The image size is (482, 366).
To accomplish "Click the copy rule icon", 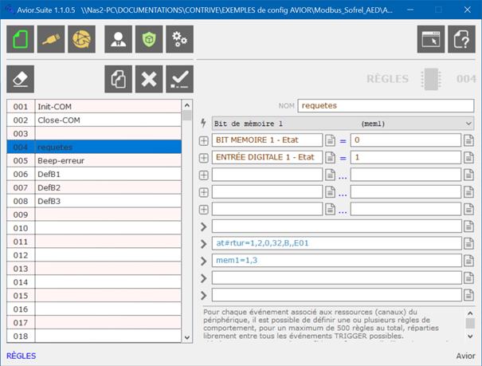I will (x=119, y=79).
